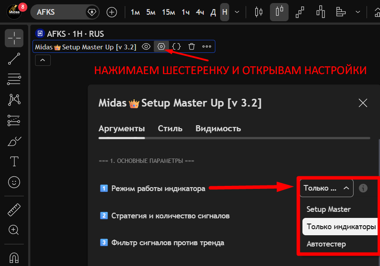Collapse the indicator legend chevron
380x266 pixels.
[42, 61]
